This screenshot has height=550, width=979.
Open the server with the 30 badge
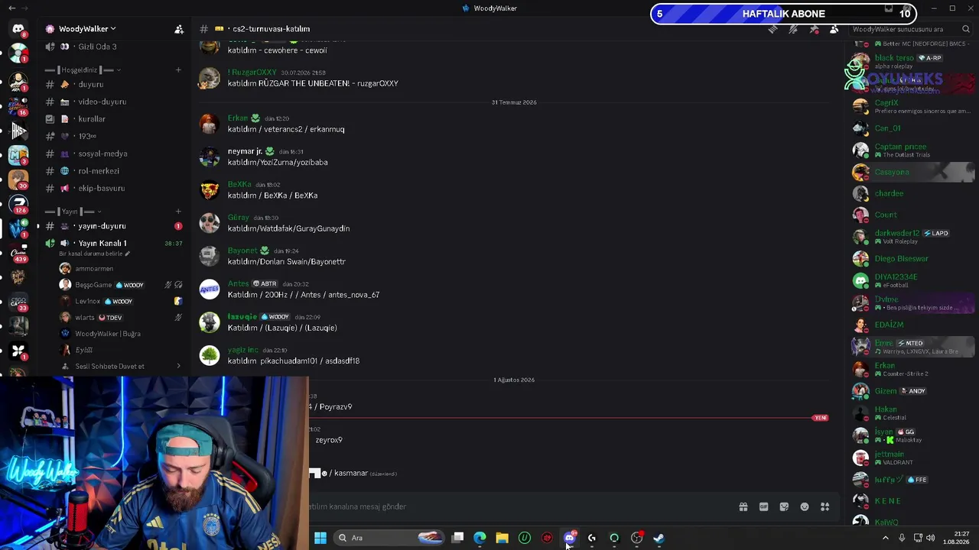click(18, 179)
